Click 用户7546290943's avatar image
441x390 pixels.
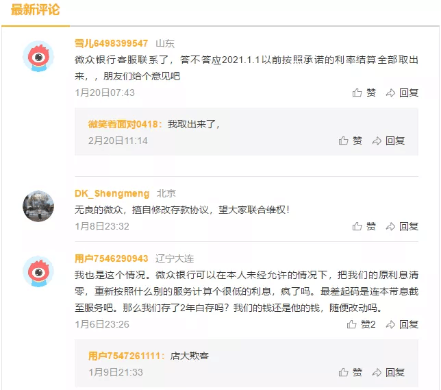pyautogui.click(x=39, y=272)
